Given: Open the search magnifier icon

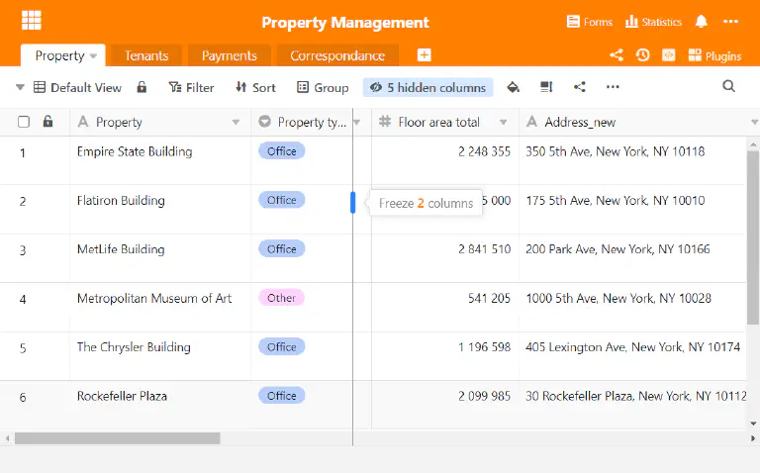Looking at the screenshot, I should pyautogui.click(x=728, y=86).
